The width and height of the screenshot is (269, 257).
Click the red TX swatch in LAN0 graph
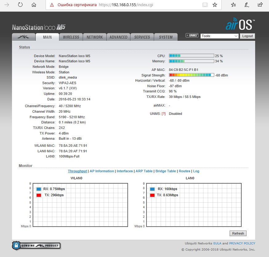point(152,195)
